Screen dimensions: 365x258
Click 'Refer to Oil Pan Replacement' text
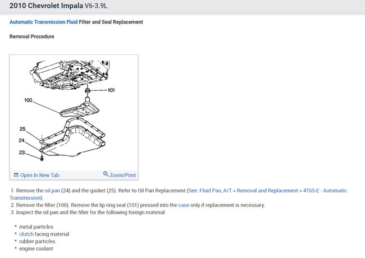point(152,191)
